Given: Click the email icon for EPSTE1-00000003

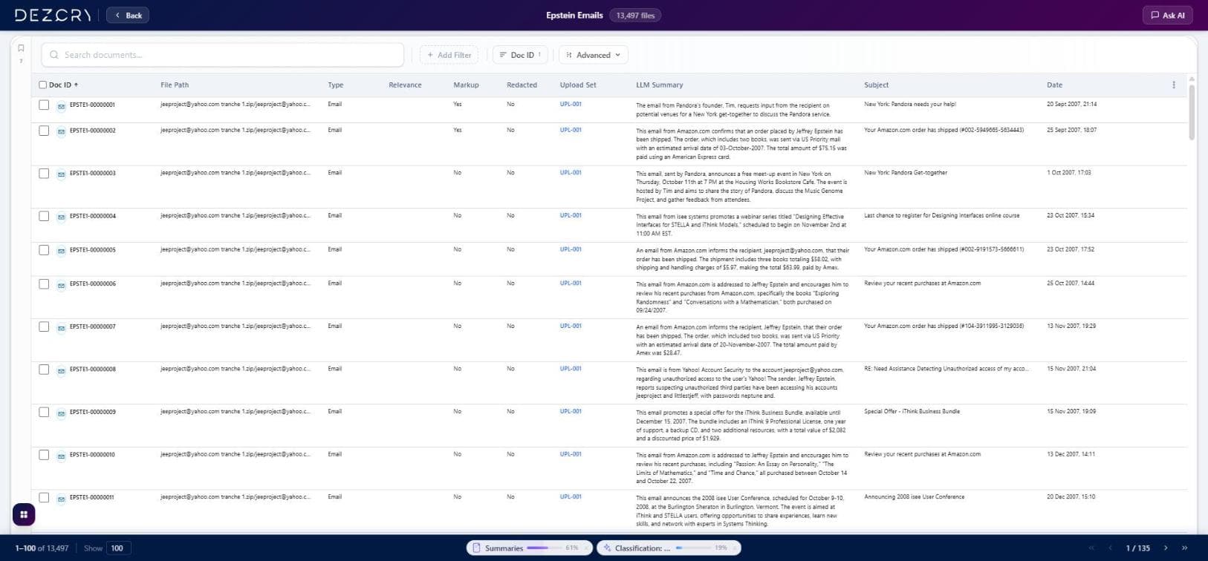Looking at the screenshot, I should 61,174.
